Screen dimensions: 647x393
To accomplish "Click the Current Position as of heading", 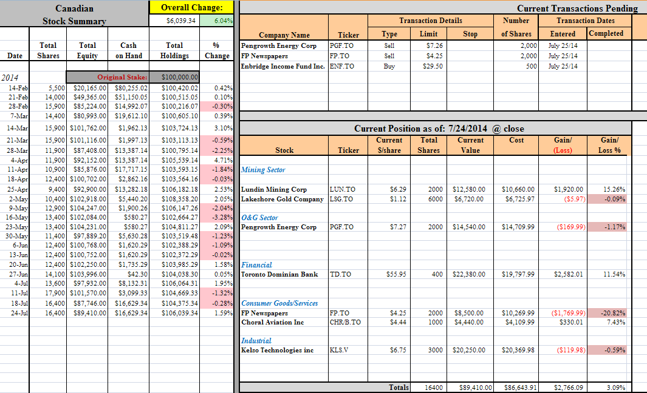I will coord(439,129).
